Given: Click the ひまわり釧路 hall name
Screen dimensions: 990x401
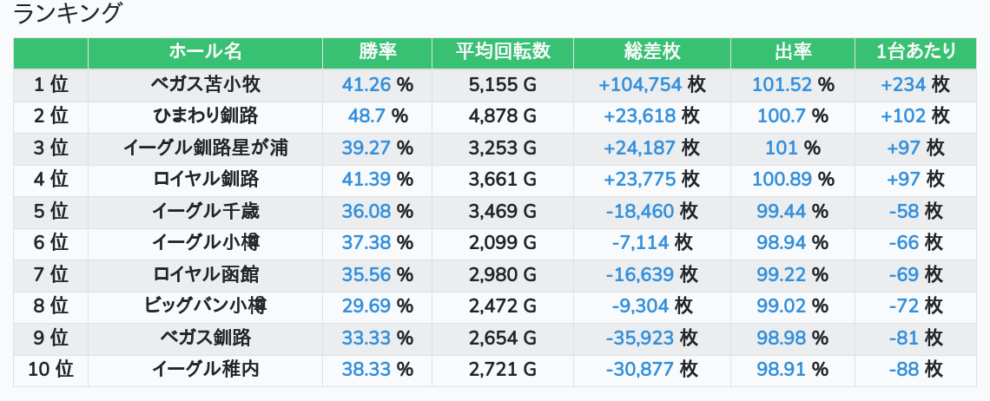Looking at the screenshot, I should [x=205, y=116].
